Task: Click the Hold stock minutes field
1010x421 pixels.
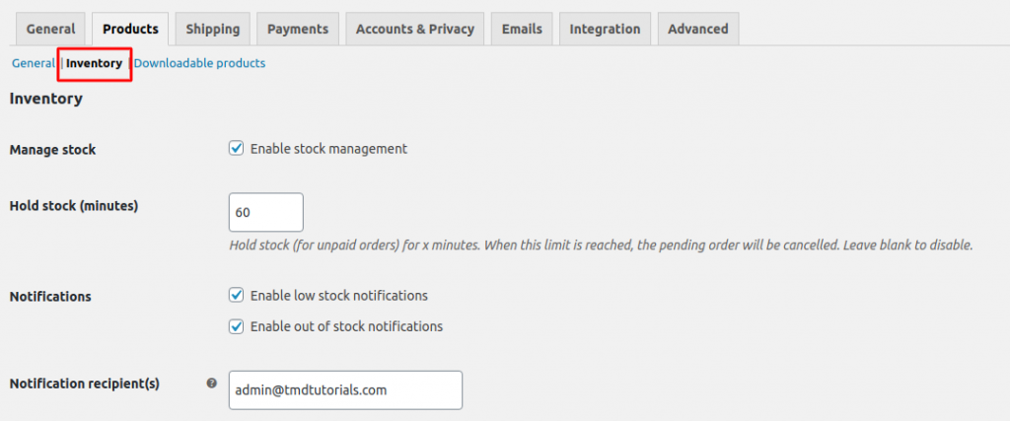Action: (265, 212)
